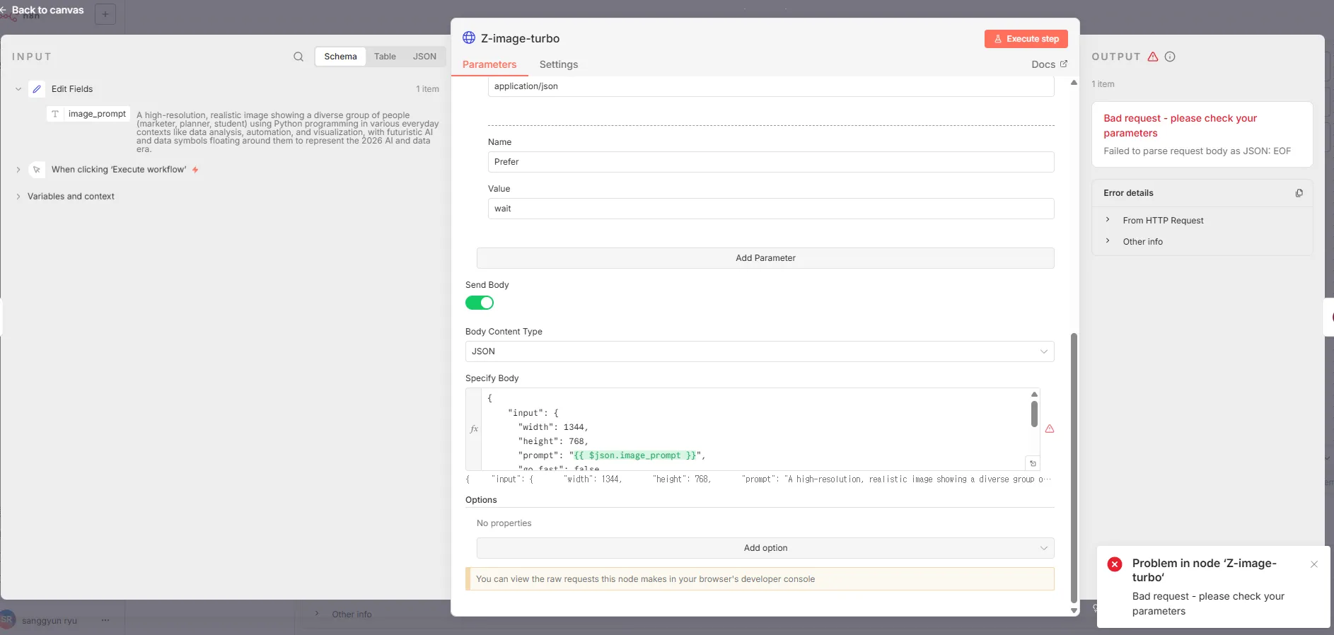Click the image_prompt field label
The width and height of the screenshot is (1334, 635).
tap(97, 114)
